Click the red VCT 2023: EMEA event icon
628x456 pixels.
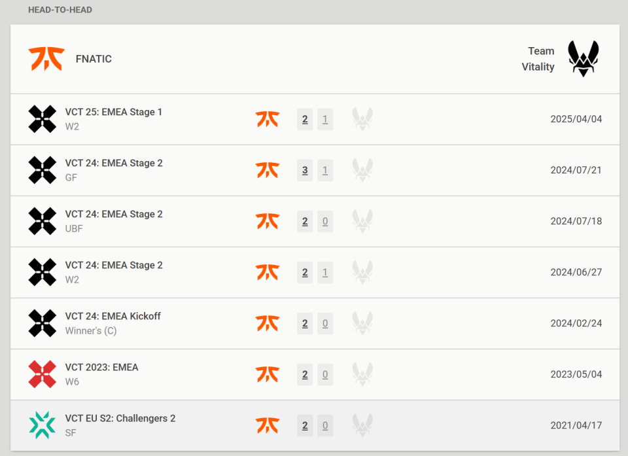coord(43,374)
